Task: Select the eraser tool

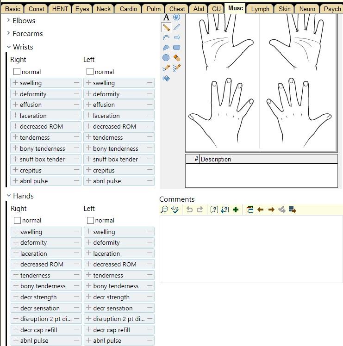Action: point(176,58)
